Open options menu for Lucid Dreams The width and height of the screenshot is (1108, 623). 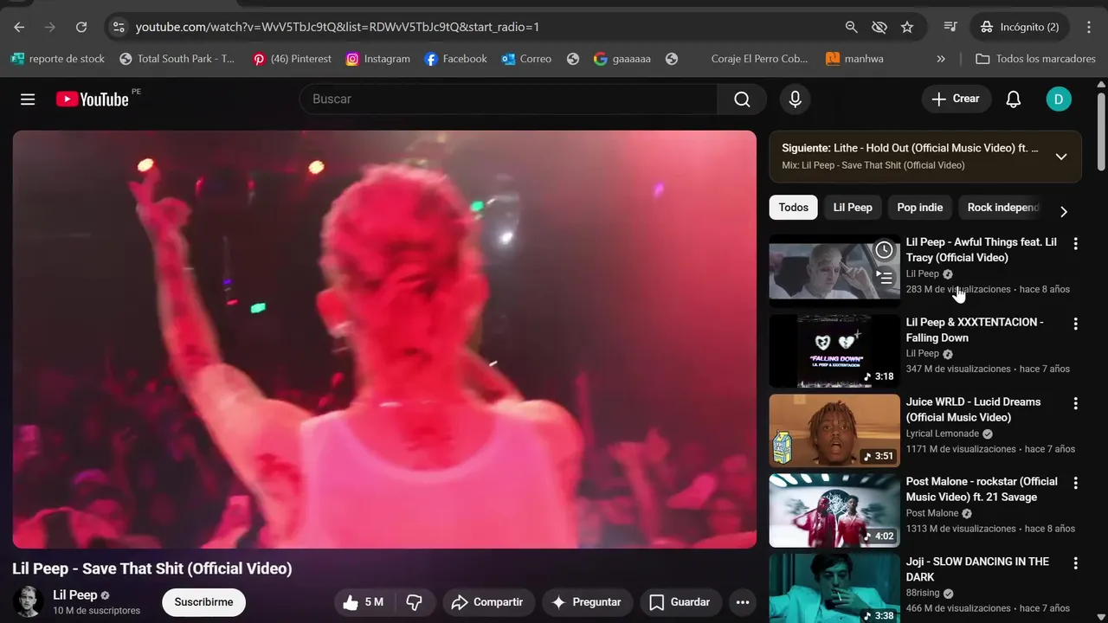coord(1076,404)
